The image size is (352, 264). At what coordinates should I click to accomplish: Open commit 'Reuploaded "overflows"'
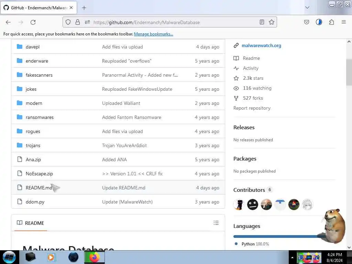coord(126,61)
